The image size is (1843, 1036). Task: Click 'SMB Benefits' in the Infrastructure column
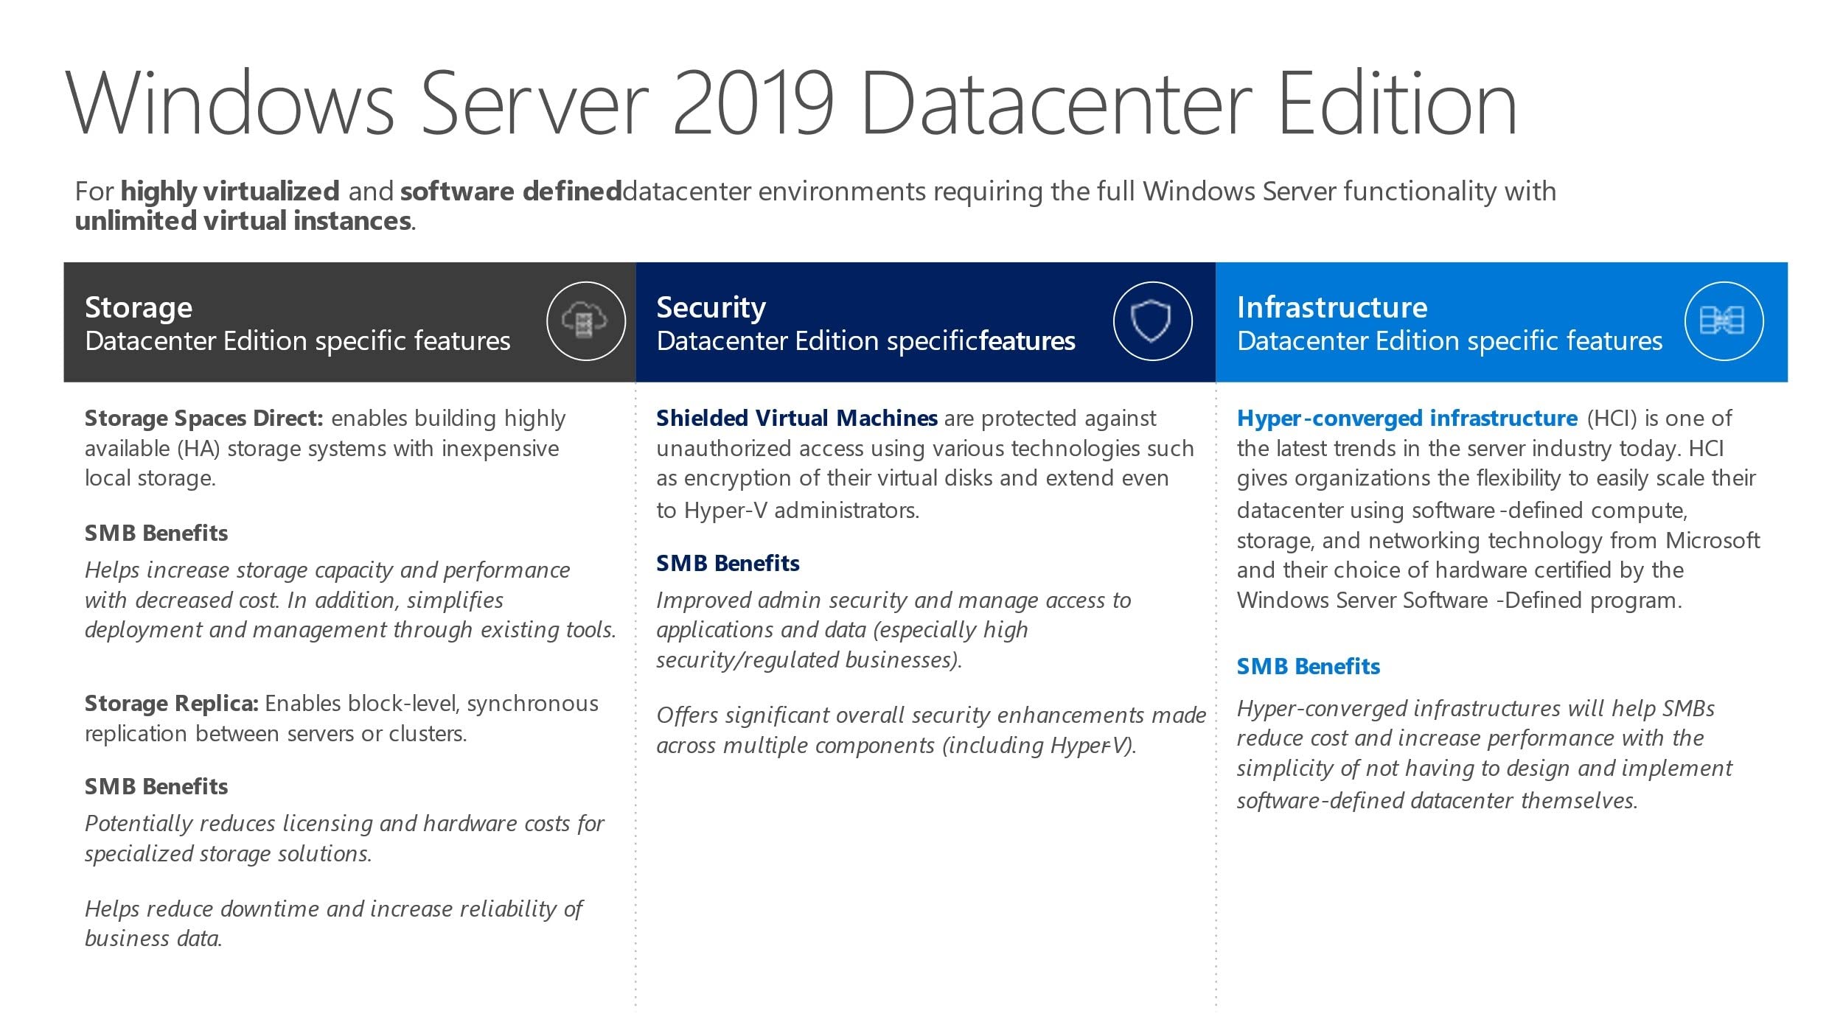[x=1309, y=666]
